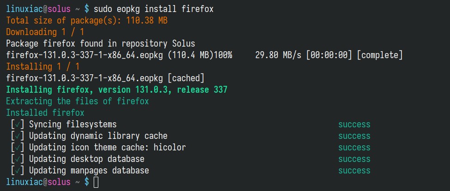Image resolution: width=450 pixels, height=191 pixels.
Task: Click the 'Downloading 1 / 1' line
Action: pyautogui.click(x=45, y=32)
